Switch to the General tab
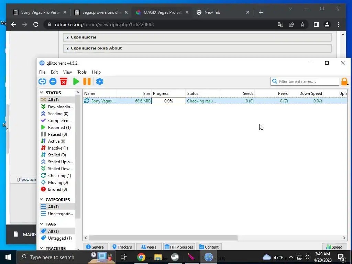Image resolution: width=352 pixels, height=264 pixels. pyautogui.click(x=96, y=247)
